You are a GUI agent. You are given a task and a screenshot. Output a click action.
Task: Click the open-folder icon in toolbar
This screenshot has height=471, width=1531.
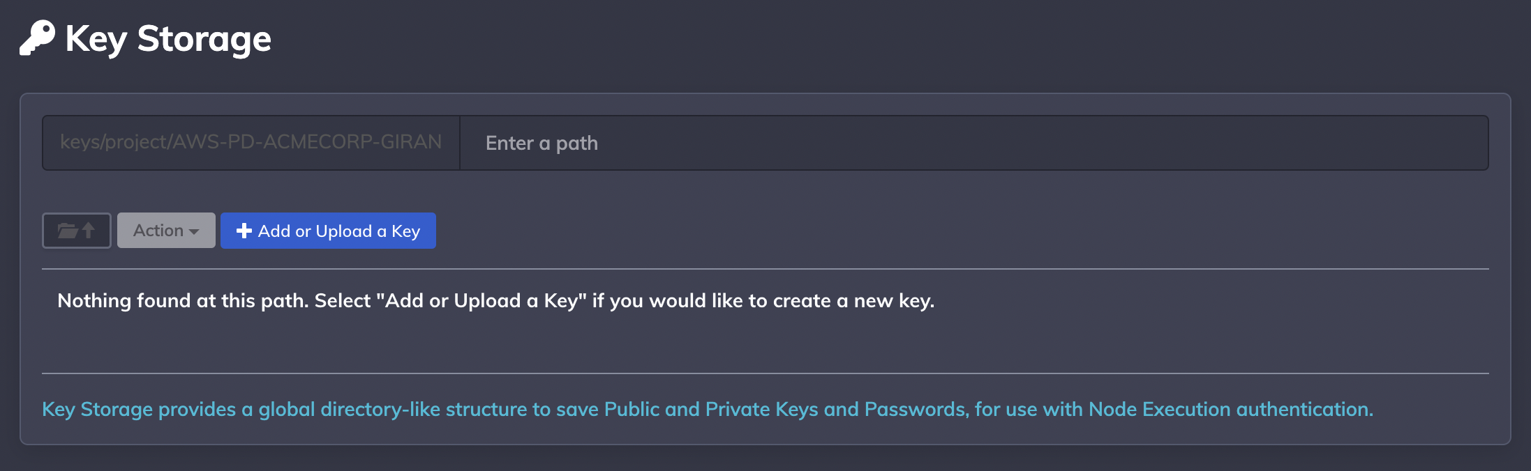(68, 231)
